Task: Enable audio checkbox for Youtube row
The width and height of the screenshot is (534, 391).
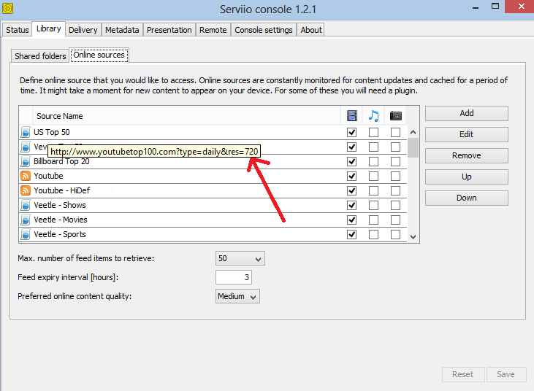Action: (373, 177)
